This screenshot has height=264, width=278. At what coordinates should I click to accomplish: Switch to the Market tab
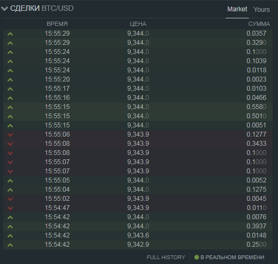point(237,9)
